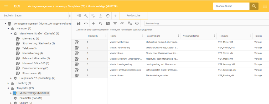Image resolution: width=269 pixels, height=104 pixels.
Task: Select the Parameter (PARAM) tree item
Action: point(31,98)
